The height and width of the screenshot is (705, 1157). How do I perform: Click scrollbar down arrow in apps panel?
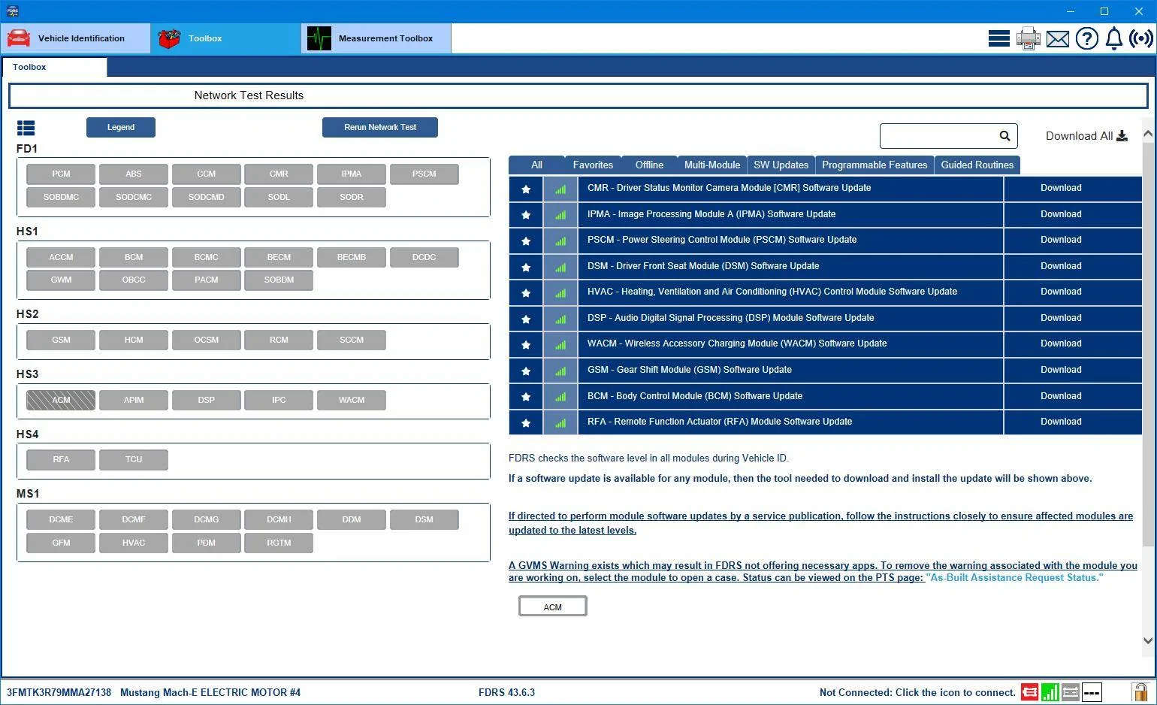[1147, 641]
